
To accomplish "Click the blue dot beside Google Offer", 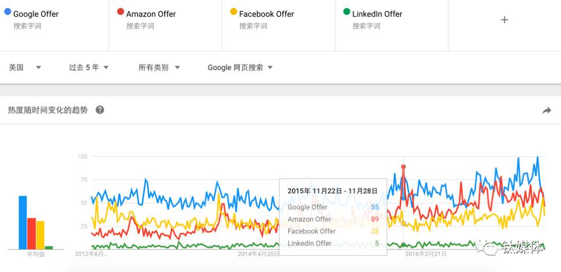I will (8, 12).
